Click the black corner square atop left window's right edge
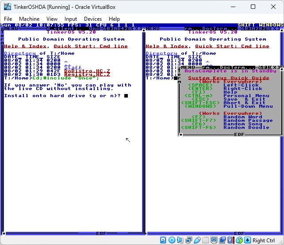 tap(144, 30)
